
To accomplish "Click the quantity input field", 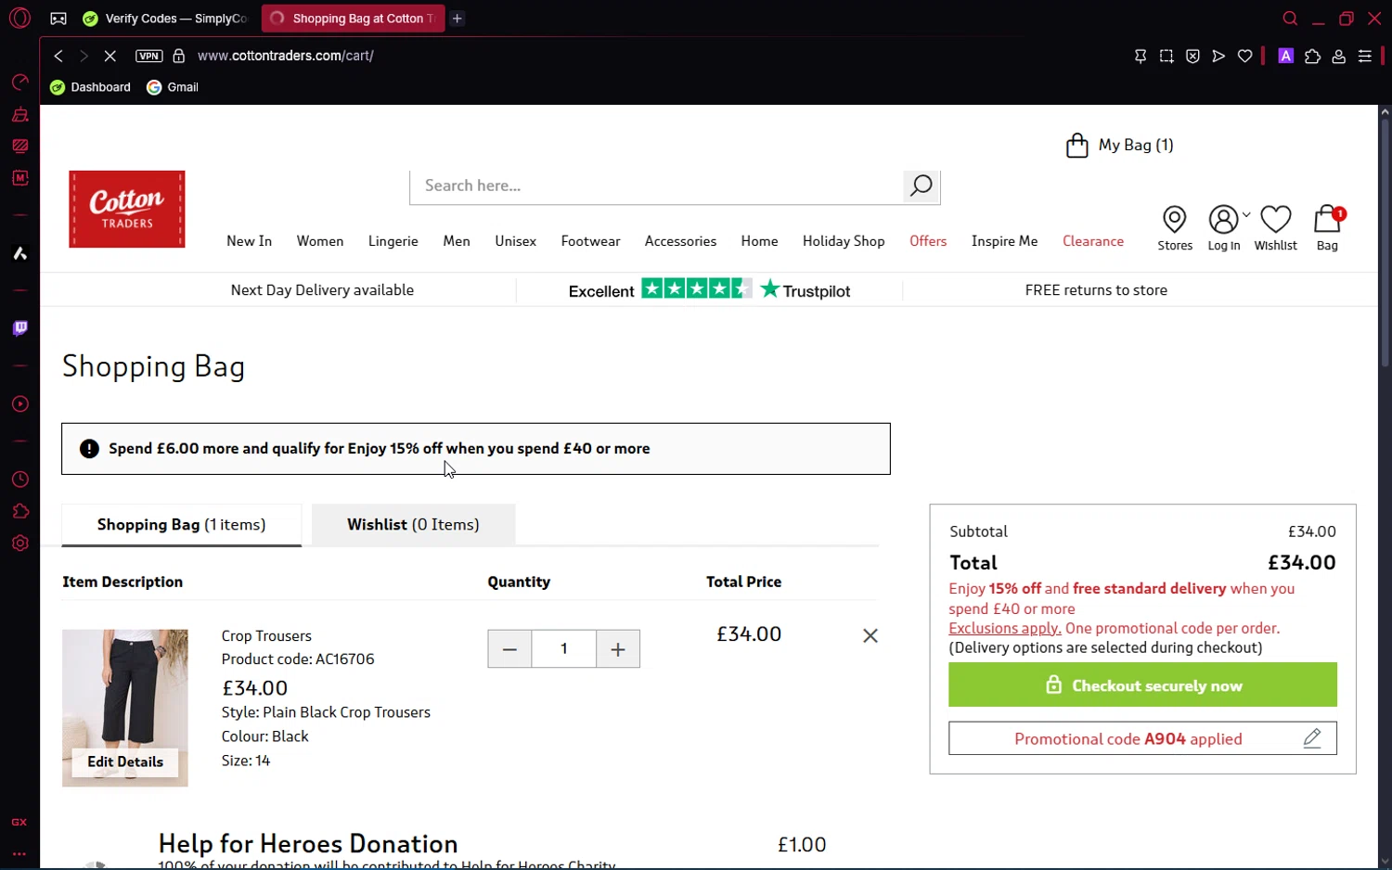I will [x=564, y=649].
